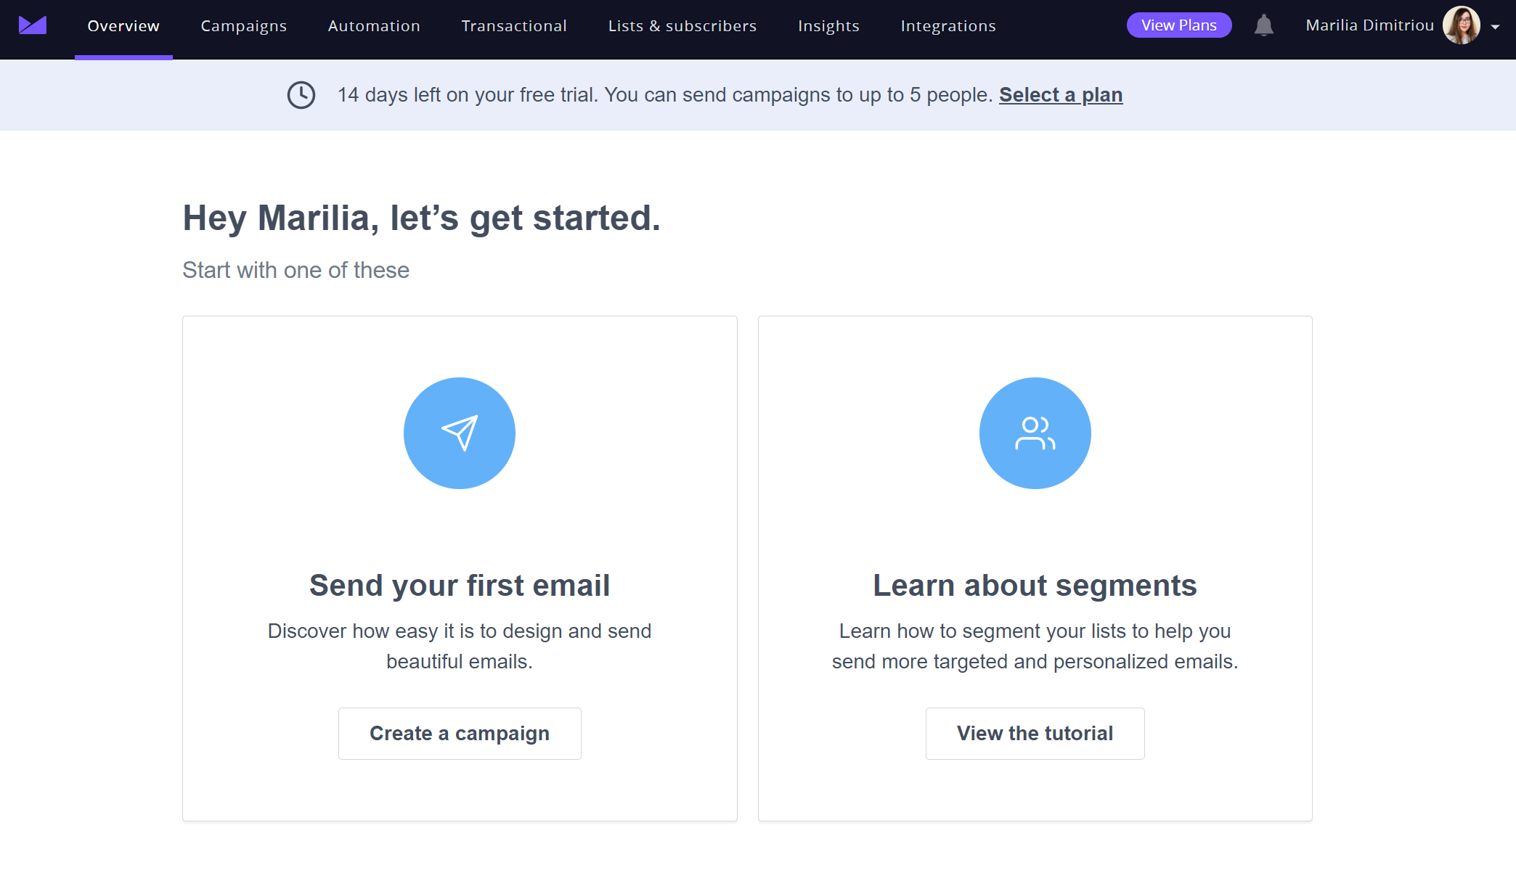Click the View the tutorial button
This screenshot has width=1516, height=881.
(x=1035, y=732)
